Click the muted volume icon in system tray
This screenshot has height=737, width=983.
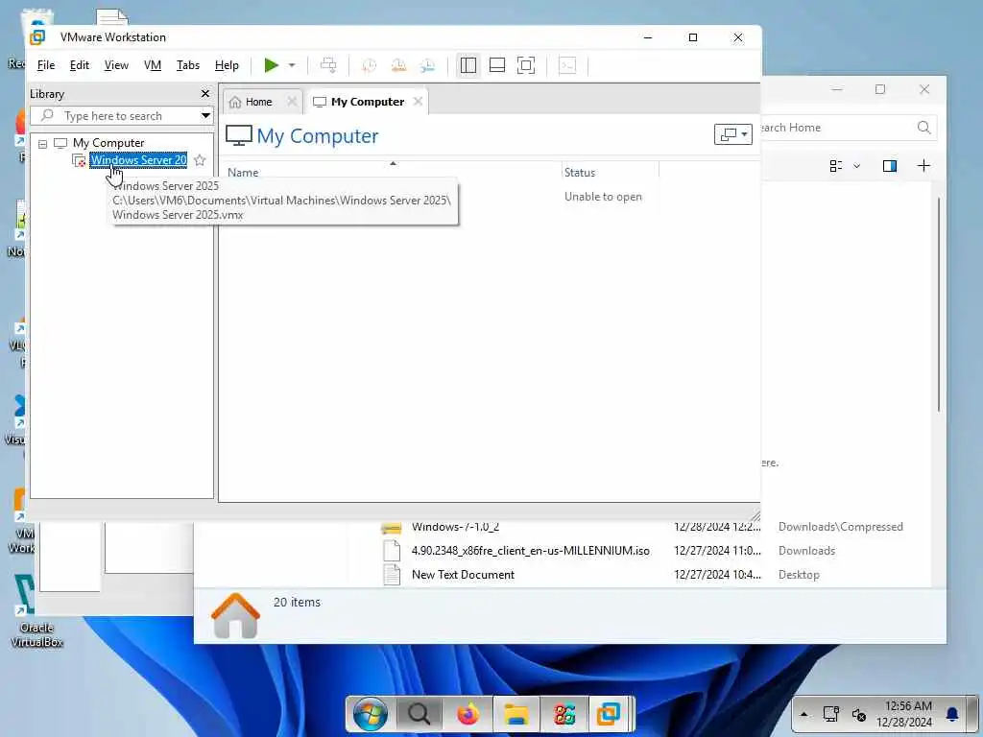(x=859, y=714)
